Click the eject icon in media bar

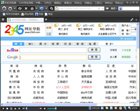click(x=15, y=108)
